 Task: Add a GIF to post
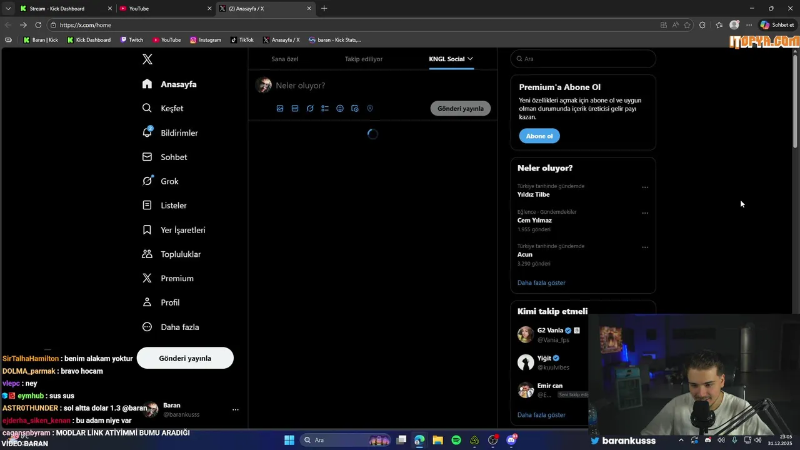click(295, 108)
